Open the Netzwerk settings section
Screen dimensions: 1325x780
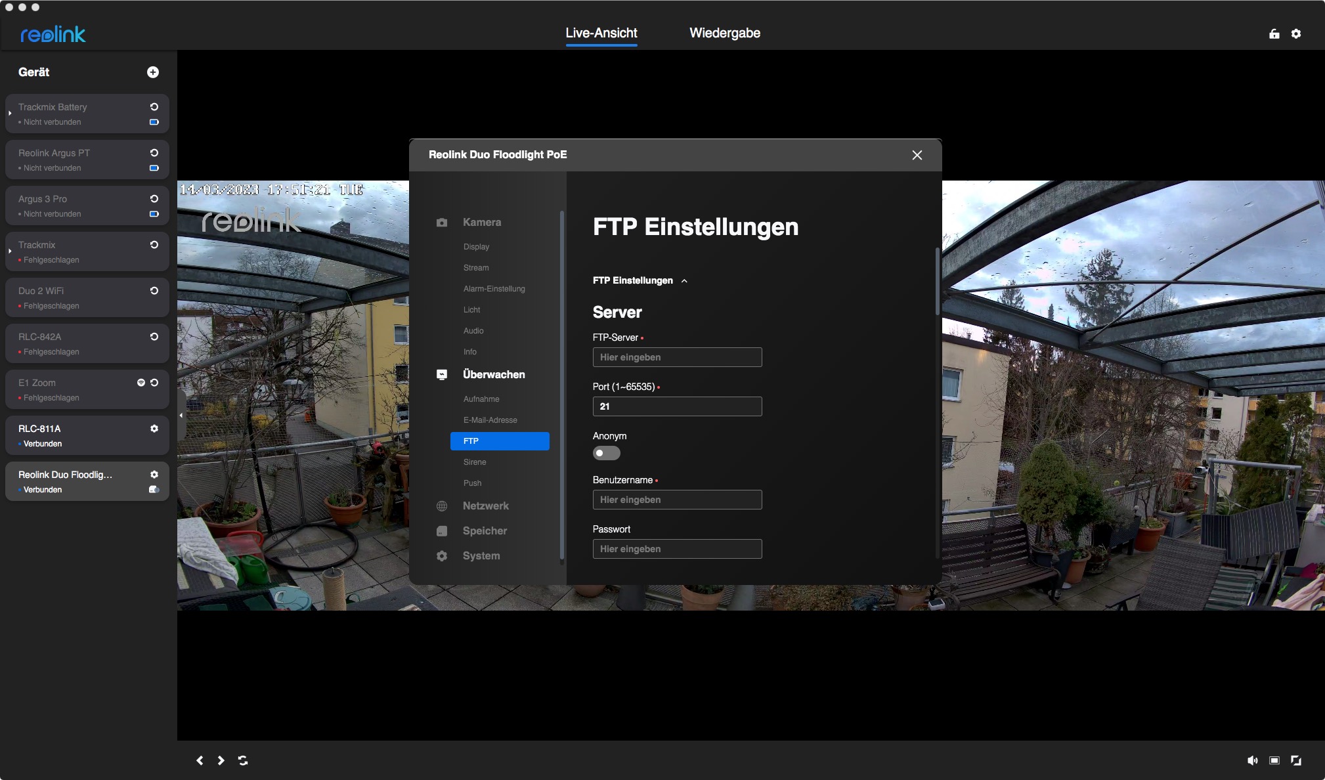click(485, 506)
